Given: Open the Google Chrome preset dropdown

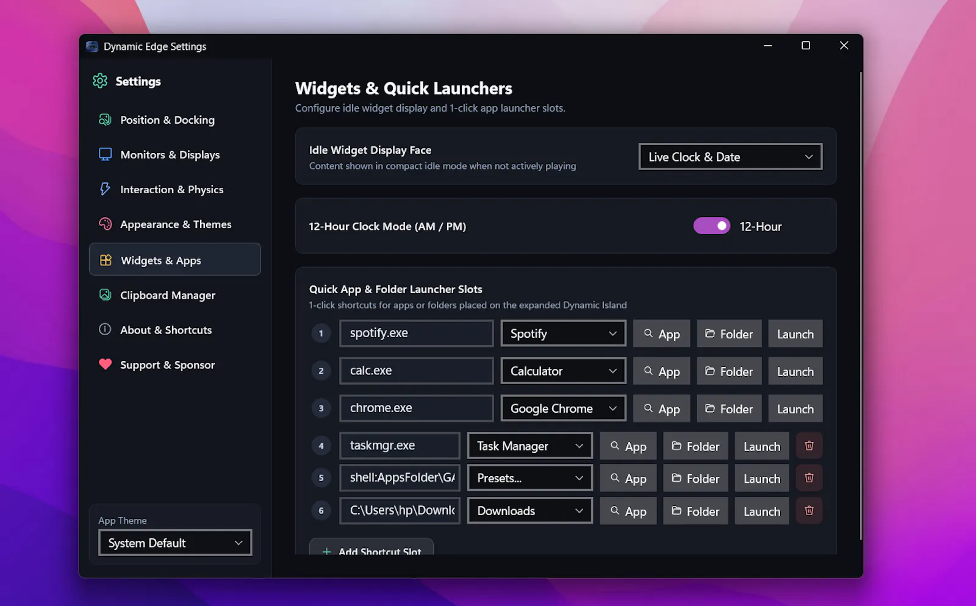Looking at the screenshot, I should pyautogui.click(x=563, y=408).
